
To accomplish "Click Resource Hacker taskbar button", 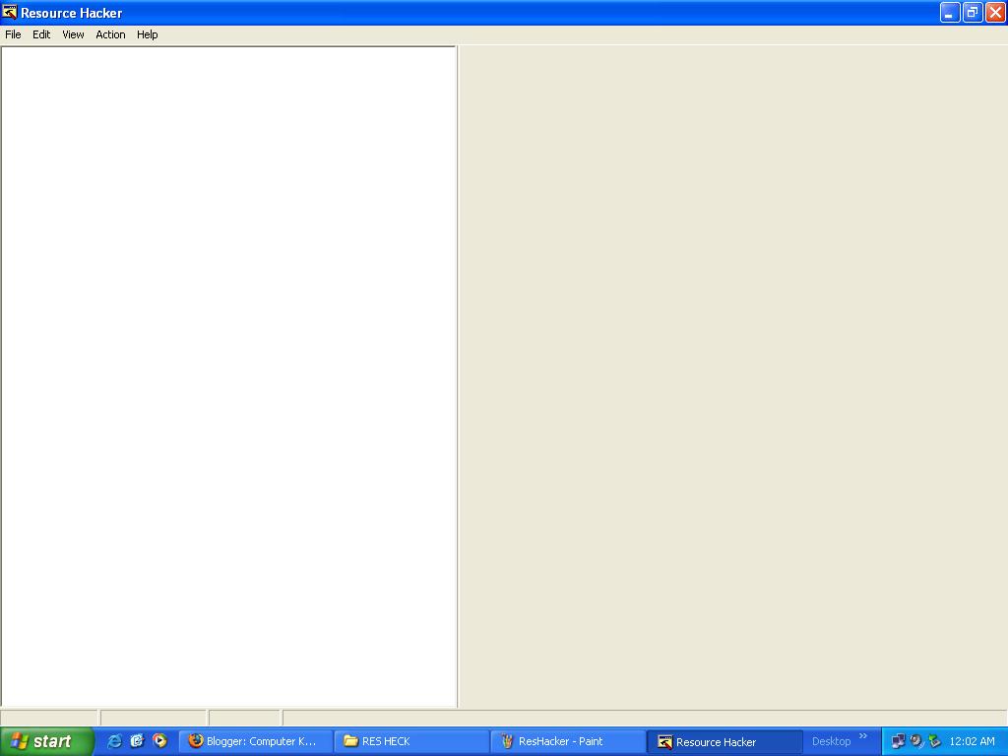I will pyautogui.click(x=724, y=742).
